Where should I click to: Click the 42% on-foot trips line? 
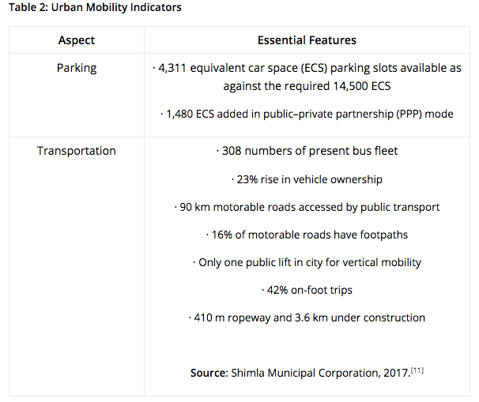(307, 290)
